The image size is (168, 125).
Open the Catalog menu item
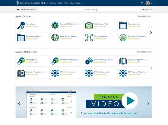coord(53,3)
